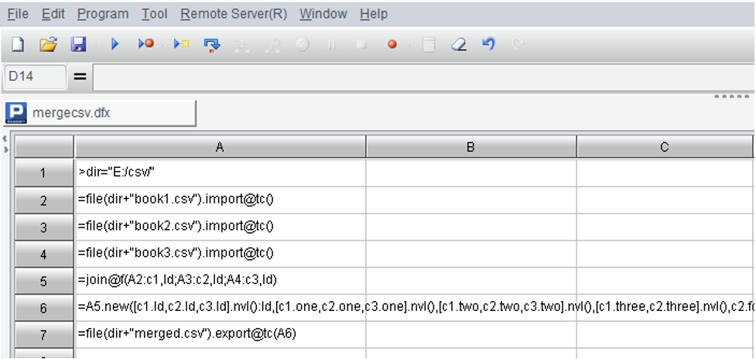Click the step-into blue arrow icon
756x359 pixels.
coord(212,45)
